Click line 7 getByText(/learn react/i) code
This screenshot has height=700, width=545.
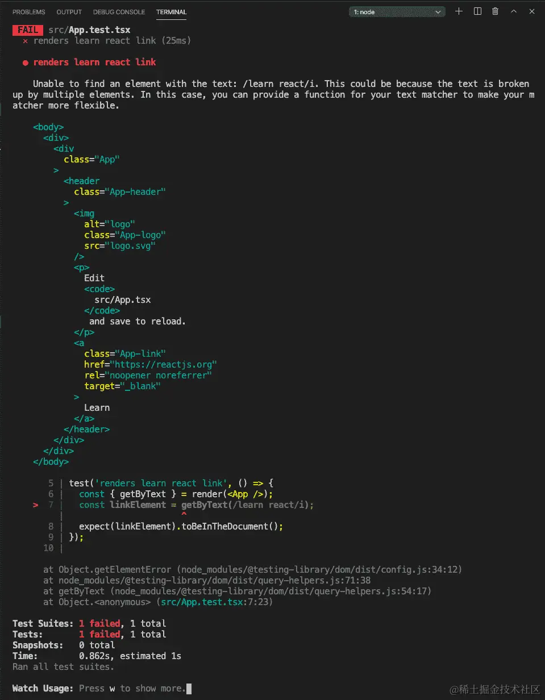[248, 505]
